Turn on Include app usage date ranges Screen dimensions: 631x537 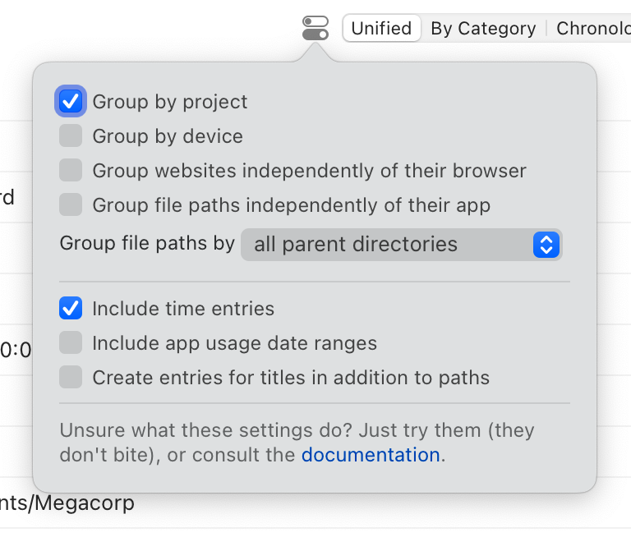71,343
